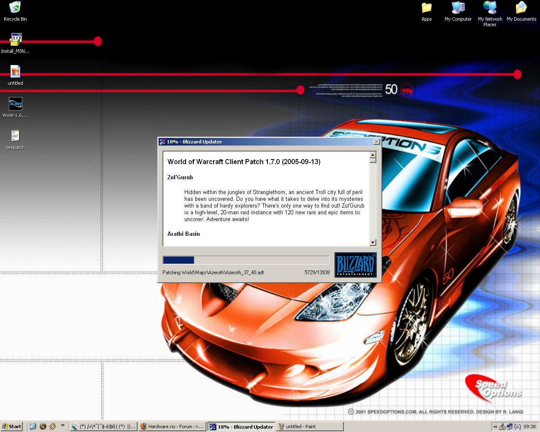
Task: Click the Arathi Basin heading in patch notes
Action: click(184, 234)
